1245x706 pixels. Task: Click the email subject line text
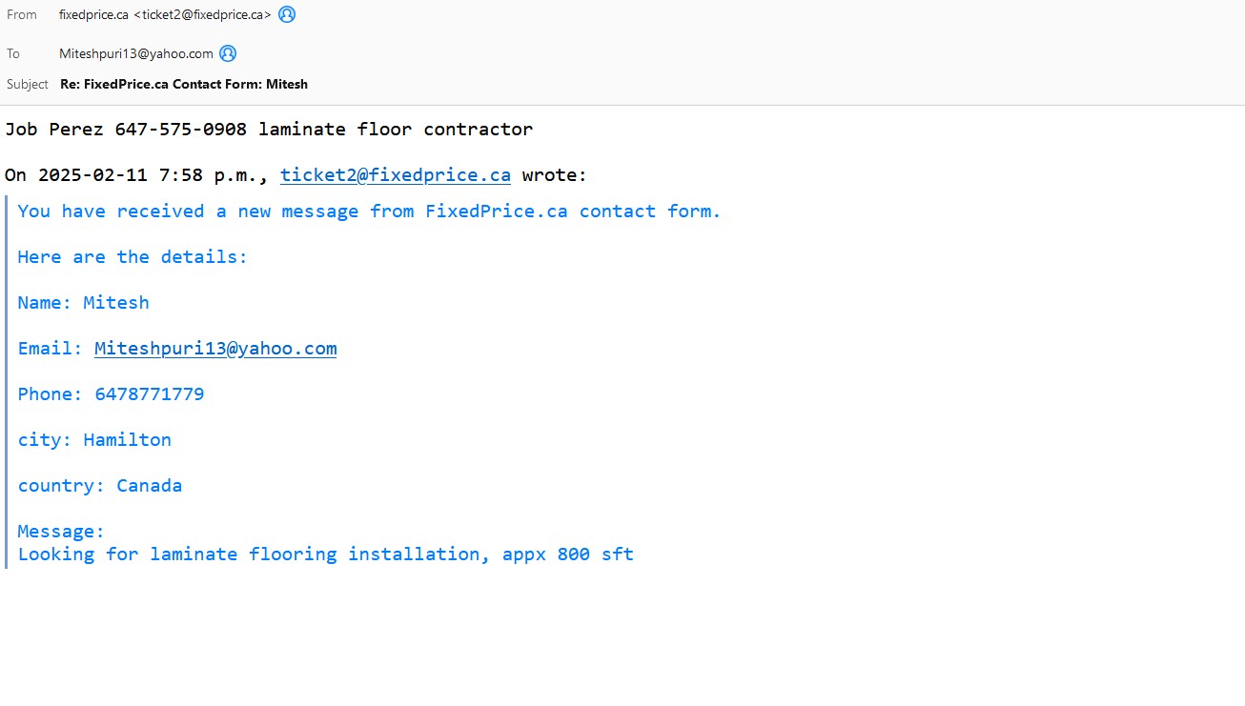pos(184,84)
